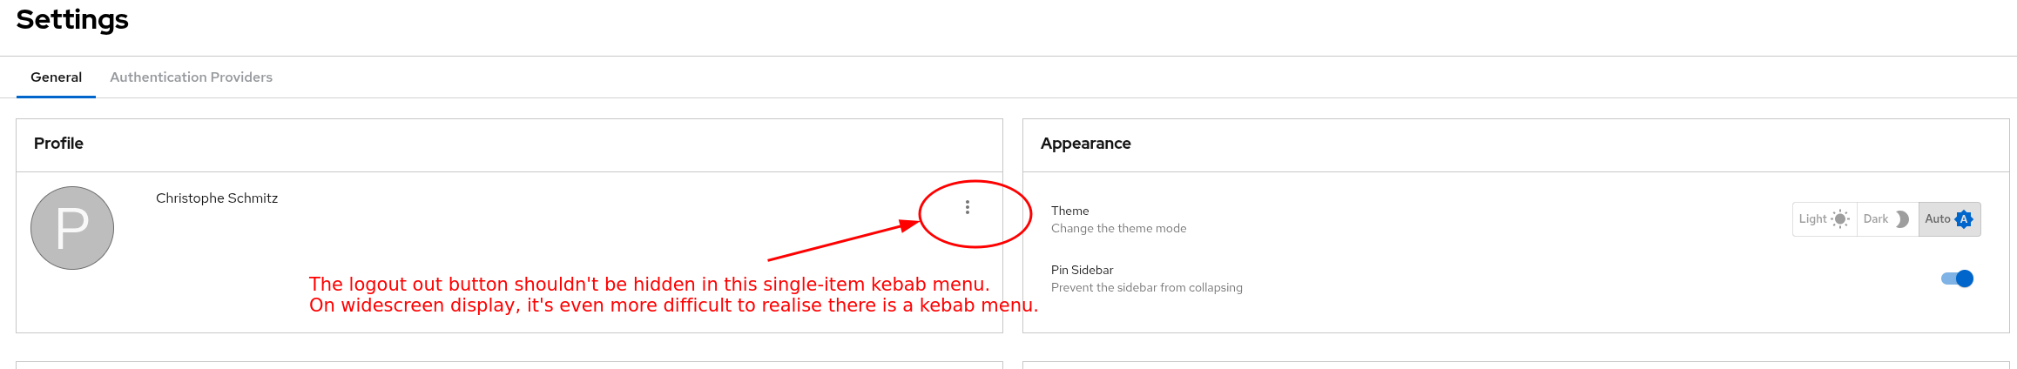Image resolution: width=2017 pixels, height=369 pixels.
Task: Select the Auto theme label
Action: [x=1937, y=219]
